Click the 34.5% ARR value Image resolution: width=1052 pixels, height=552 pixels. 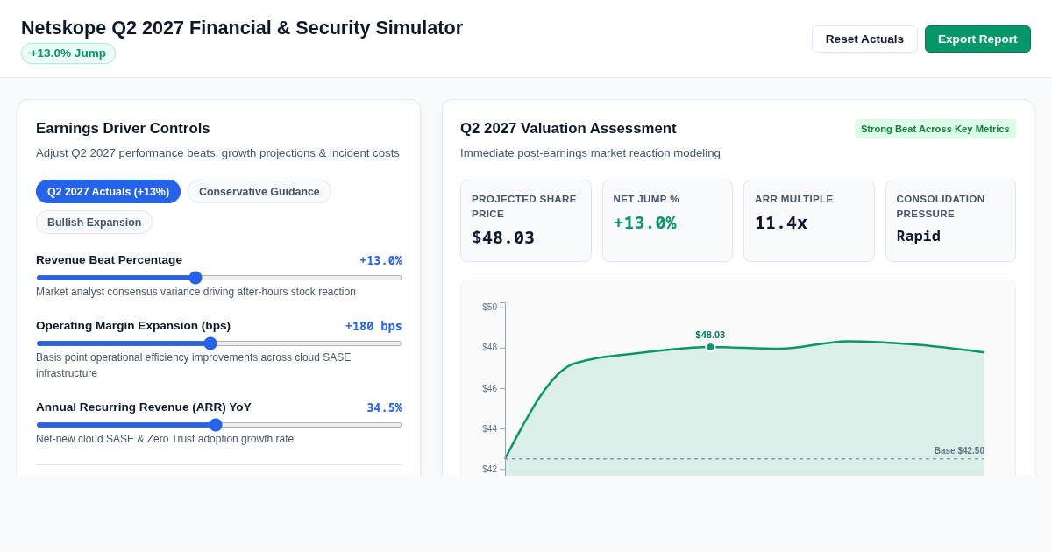[384, 407]
